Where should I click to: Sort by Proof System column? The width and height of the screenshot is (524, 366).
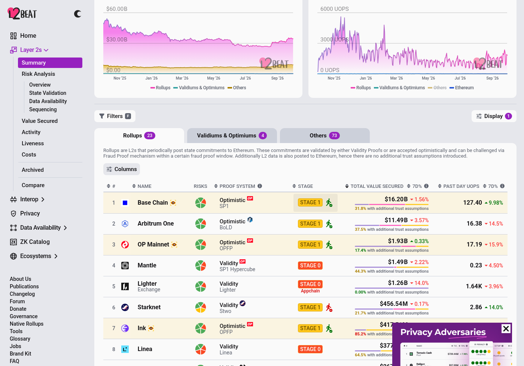click(x=235, y=186)
